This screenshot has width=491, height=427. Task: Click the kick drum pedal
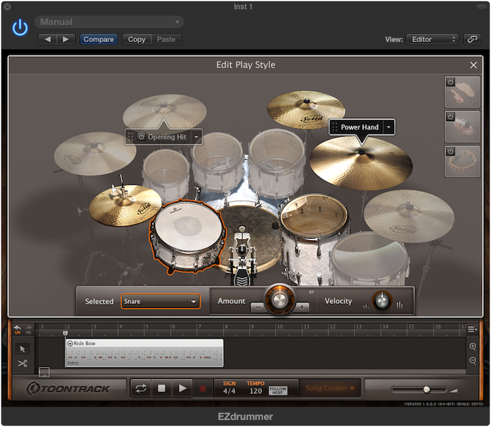coord(242,258)
